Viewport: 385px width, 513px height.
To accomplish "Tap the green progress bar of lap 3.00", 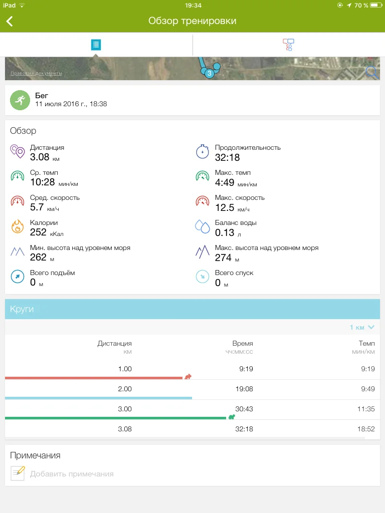I will pyautogui.click(x=116, y=418).
